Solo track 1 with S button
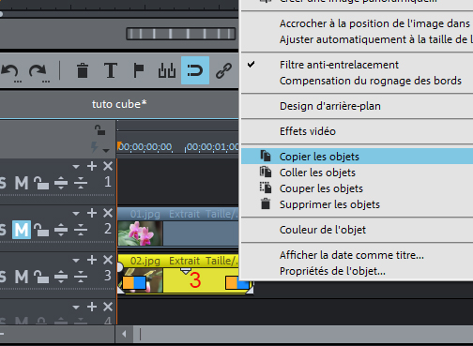Image resolution: width=473 pixels, height=346 pixels. [x=3, y=183]
